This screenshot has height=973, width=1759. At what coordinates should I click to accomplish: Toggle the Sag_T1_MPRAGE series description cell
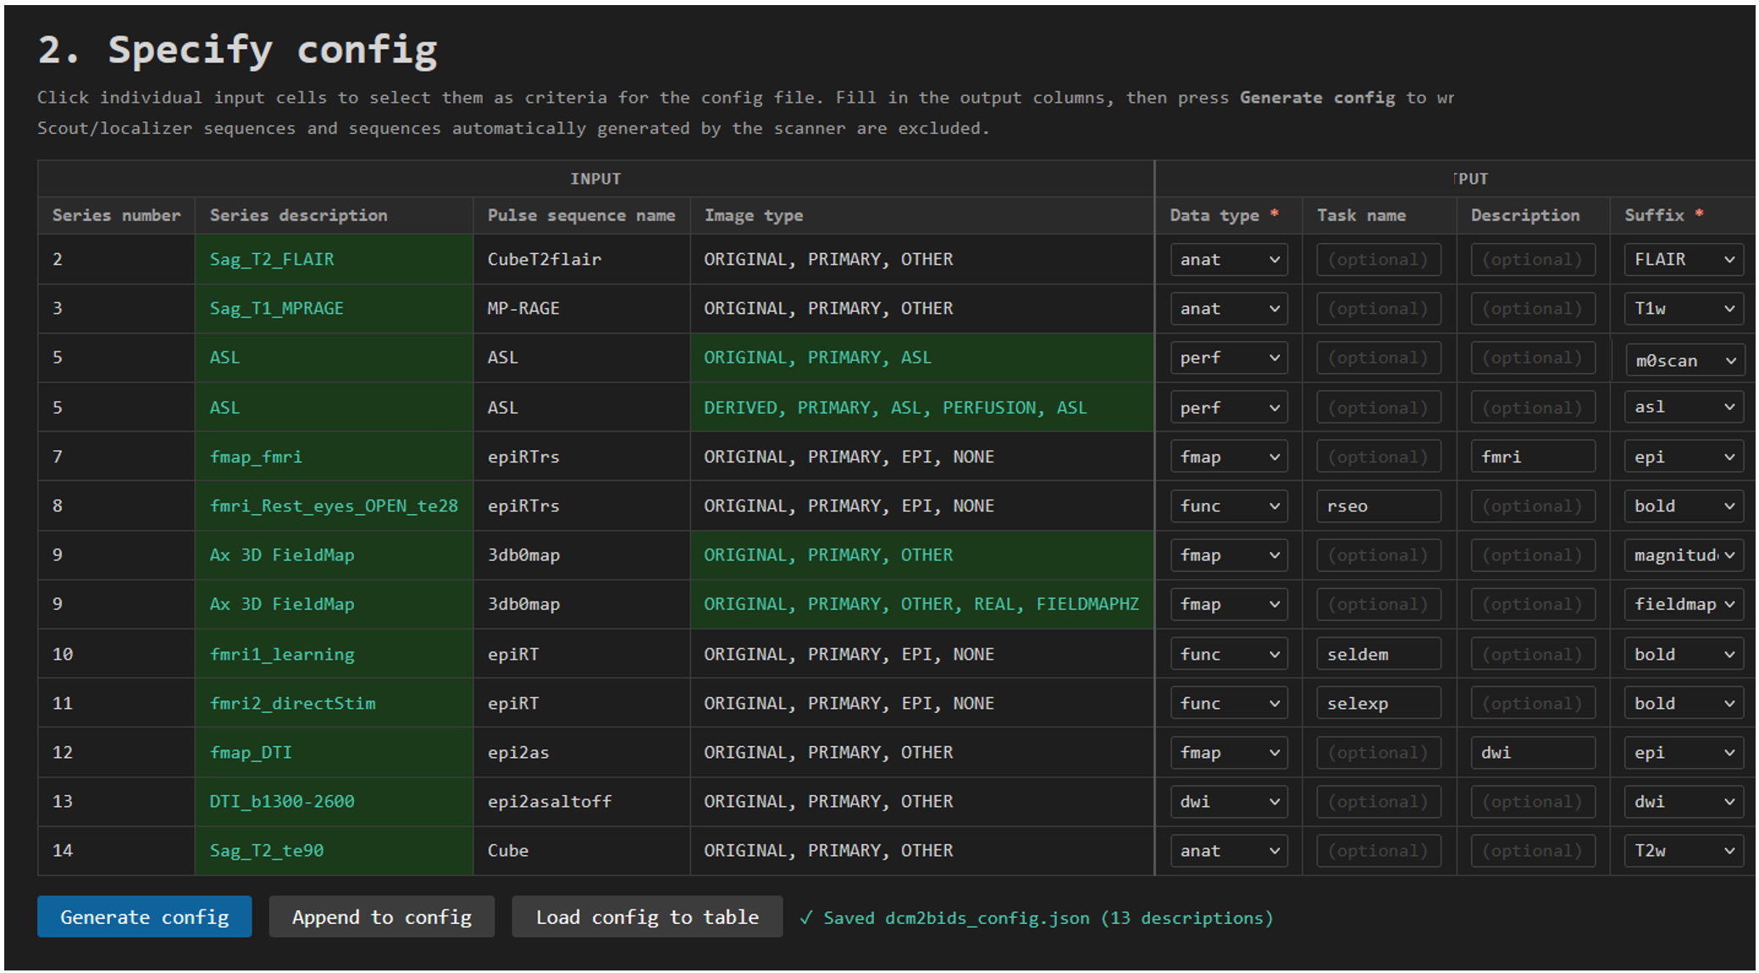point(333,309)
